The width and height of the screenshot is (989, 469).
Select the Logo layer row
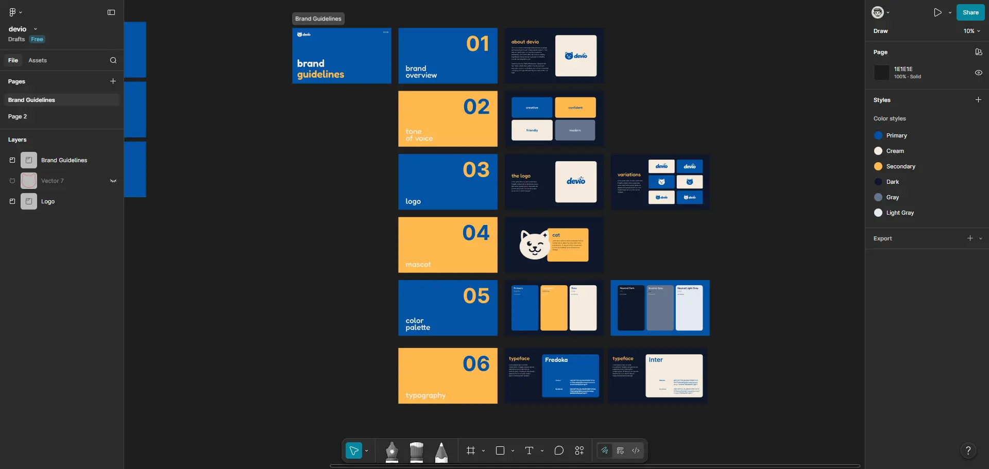pyautogui.click(x=62, y=201)
